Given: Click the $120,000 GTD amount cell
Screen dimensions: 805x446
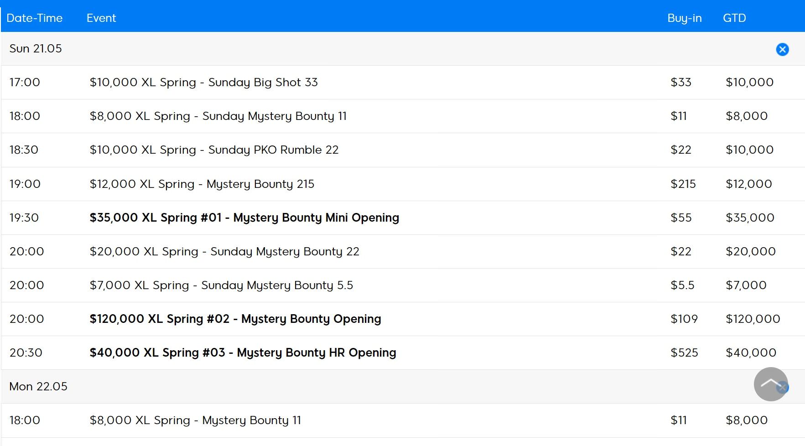Looking at the screenshot, I should click(x=753, y=319).
